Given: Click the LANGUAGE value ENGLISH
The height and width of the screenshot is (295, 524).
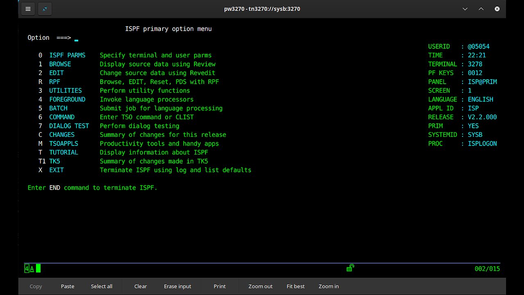Looking at the screenshot, I should [481, 100].
